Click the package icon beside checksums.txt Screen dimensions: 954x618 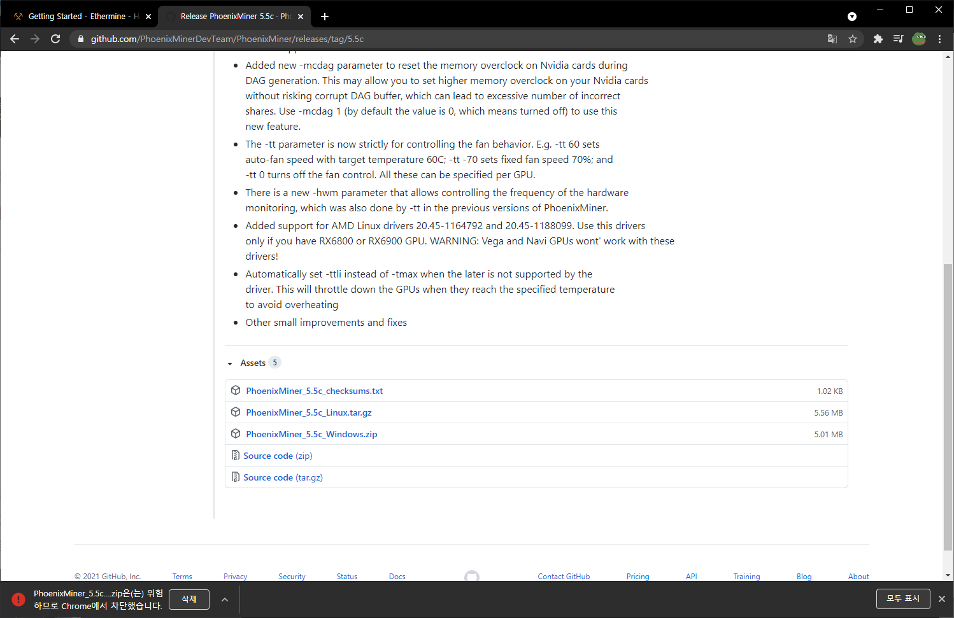(236, 390)
